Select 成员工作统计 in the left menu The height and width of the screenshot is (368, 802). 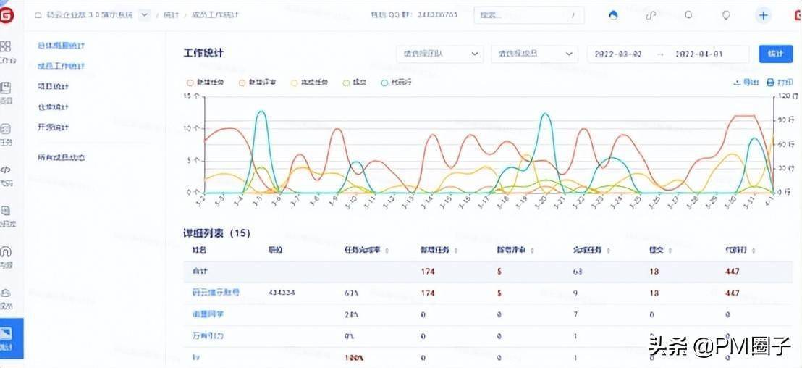(61, 65)
